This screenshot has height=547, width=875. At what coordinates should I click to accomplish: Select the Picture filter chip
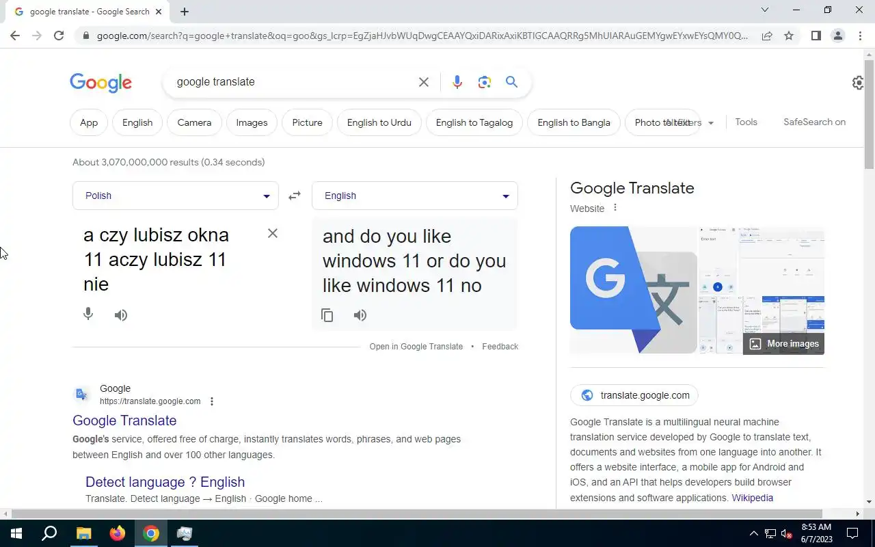[x=307, y=122]
